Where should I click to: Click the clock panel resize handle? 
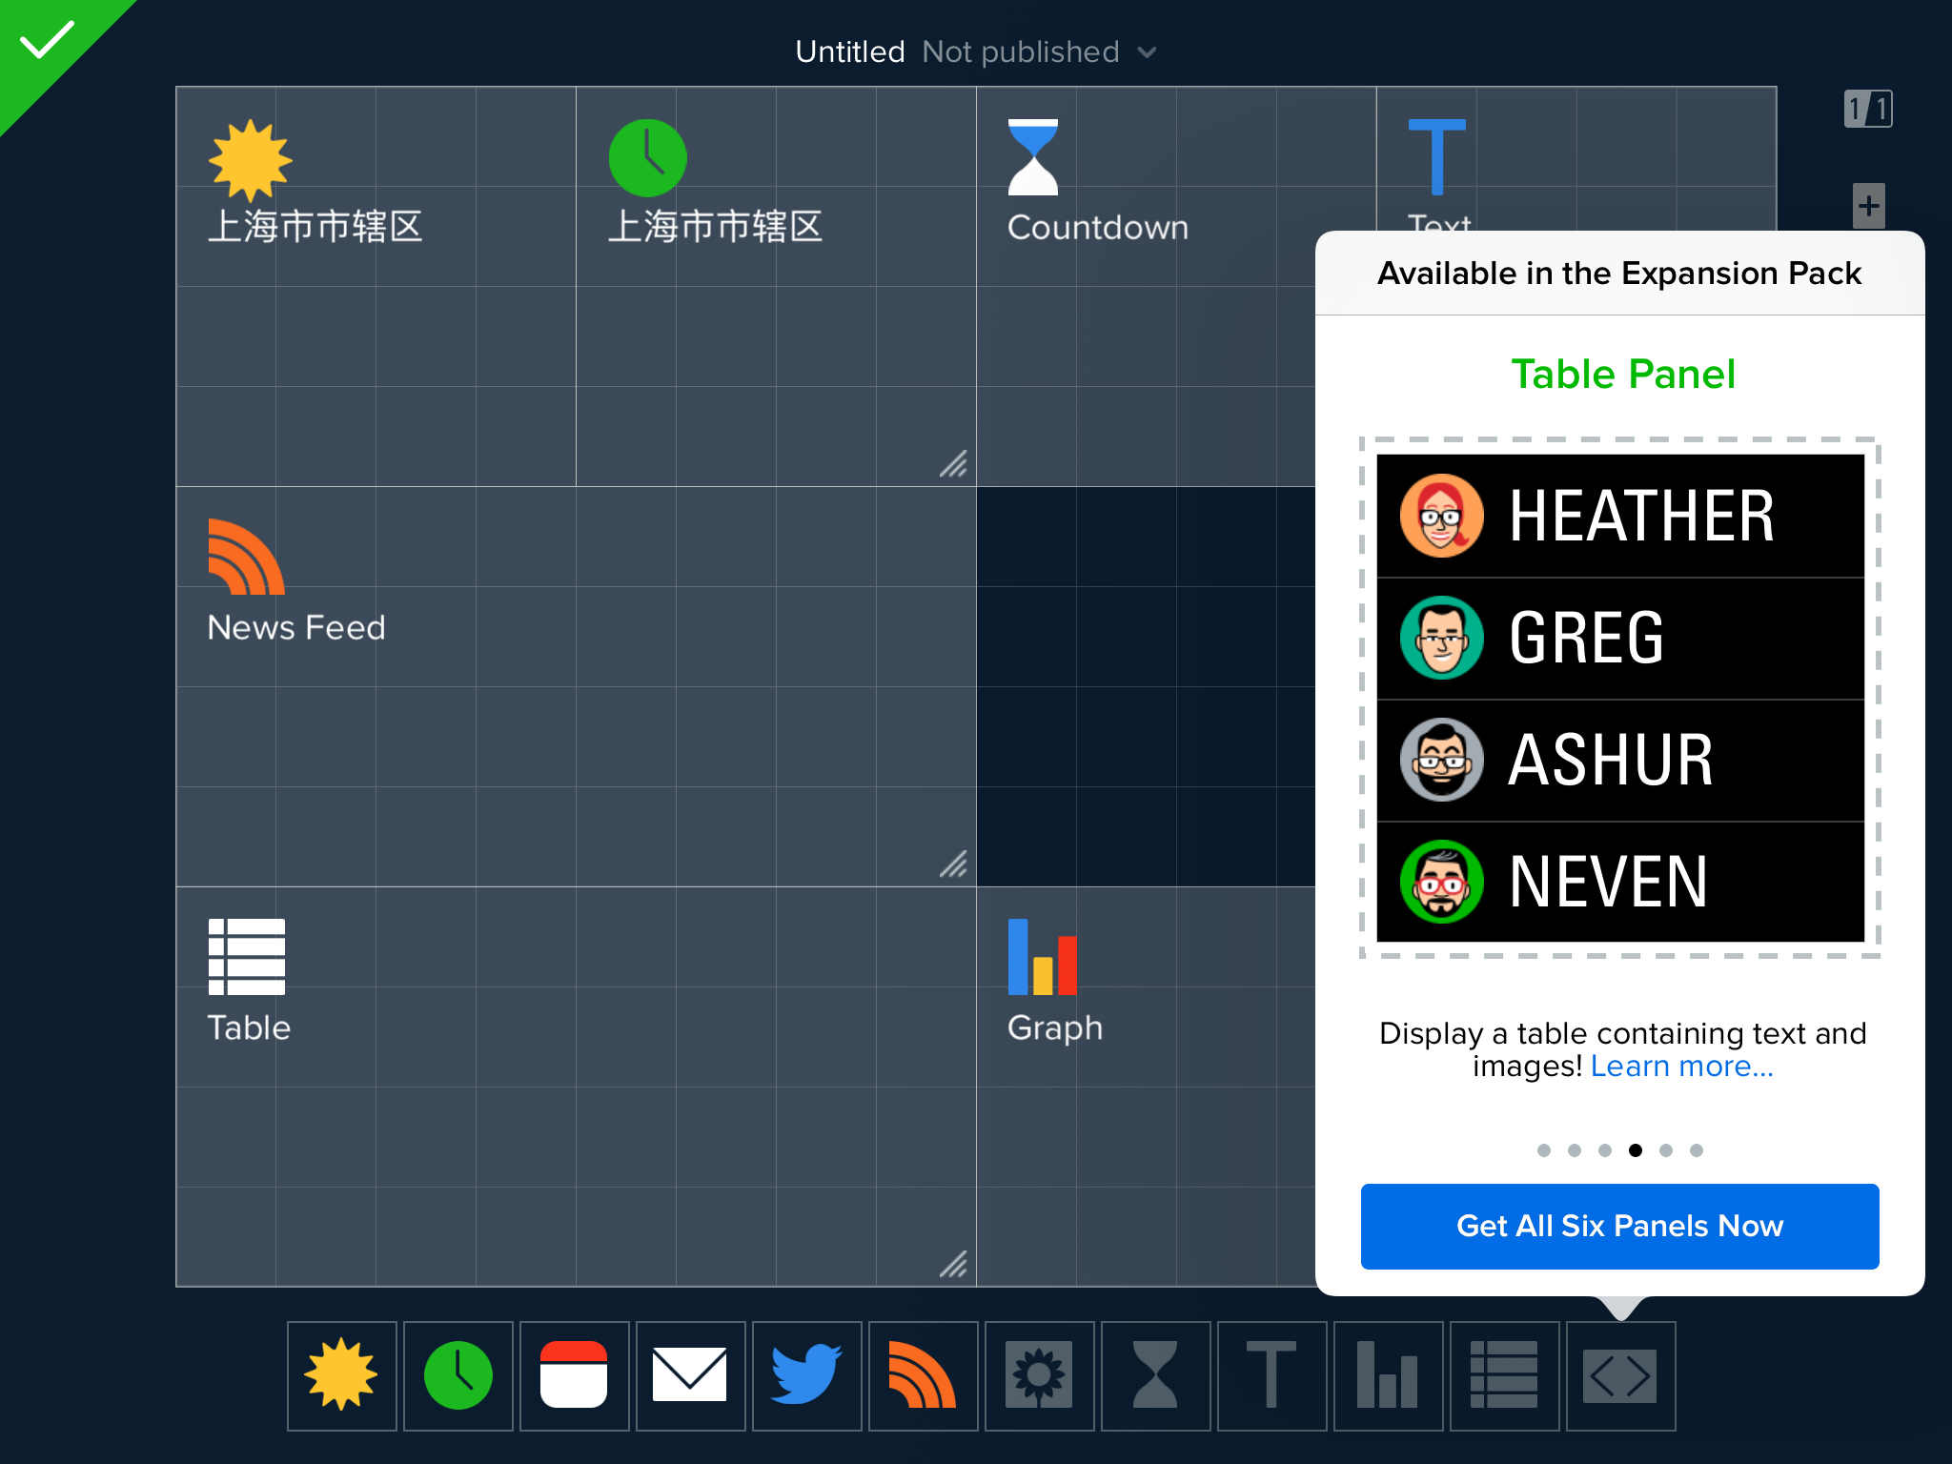coord(953,464)
